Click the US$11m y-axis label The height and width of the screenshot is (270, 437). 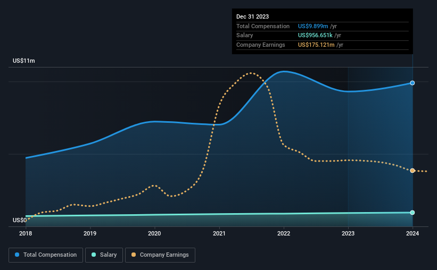24,61
